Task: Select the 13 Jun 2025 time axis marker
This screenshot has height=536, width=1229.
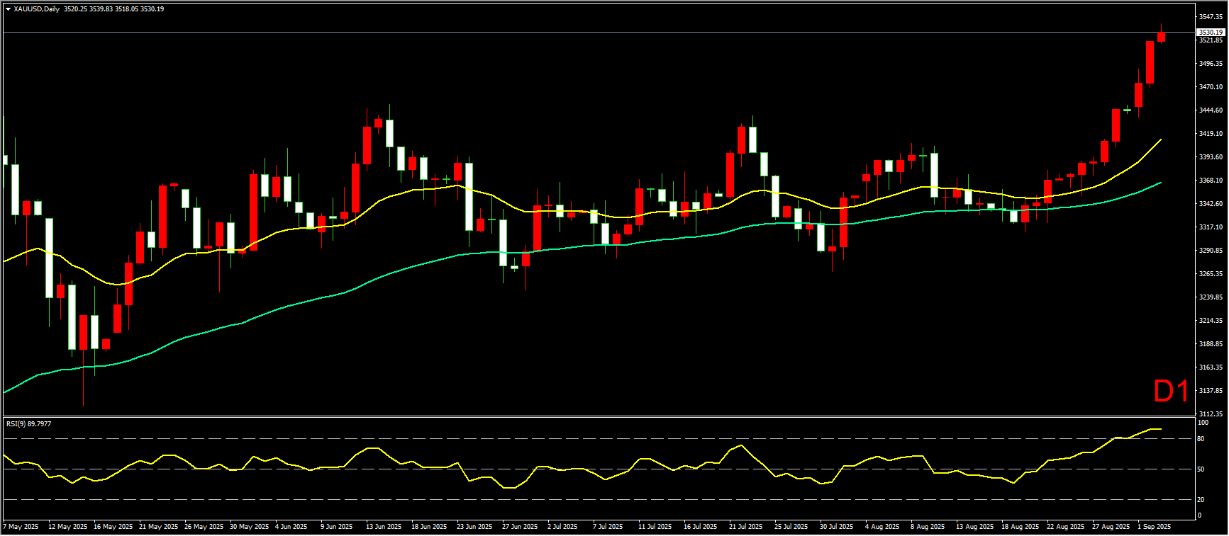Action: point(383,527)
